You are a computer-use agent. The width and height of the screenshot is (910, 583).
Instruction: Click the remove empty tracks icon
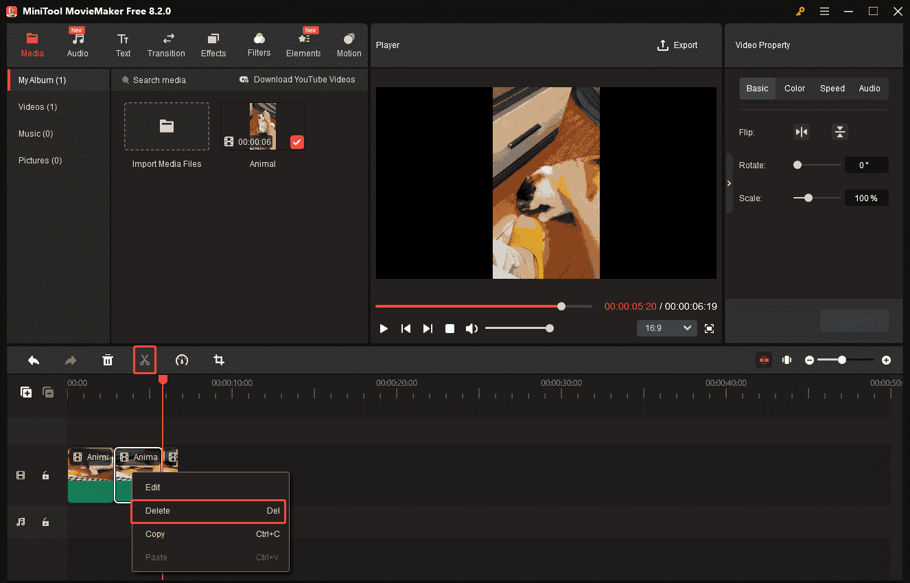(x=48, y=392)
